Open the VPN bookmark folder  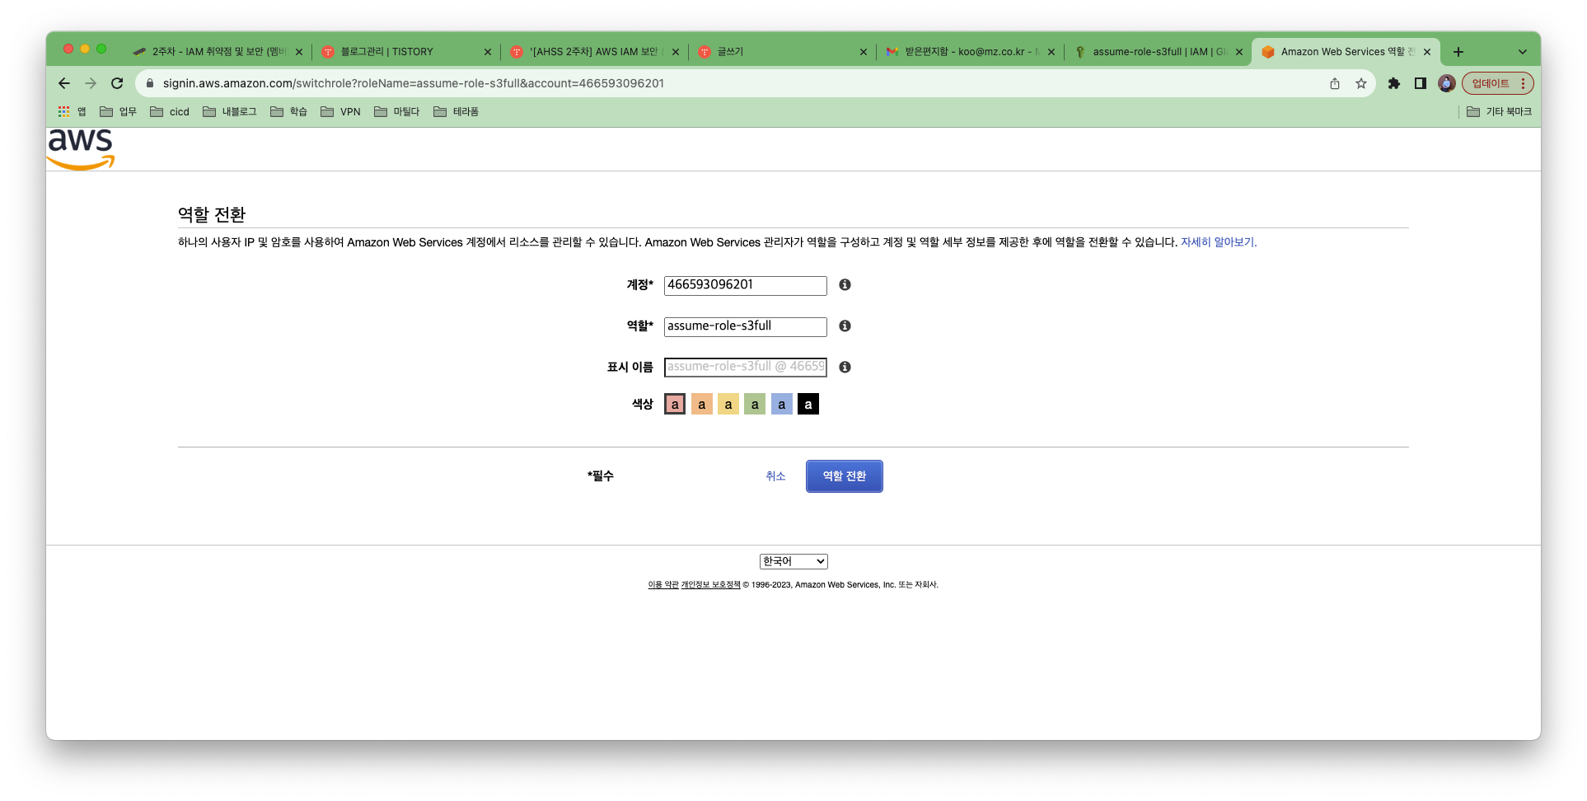tap(340, 111)
